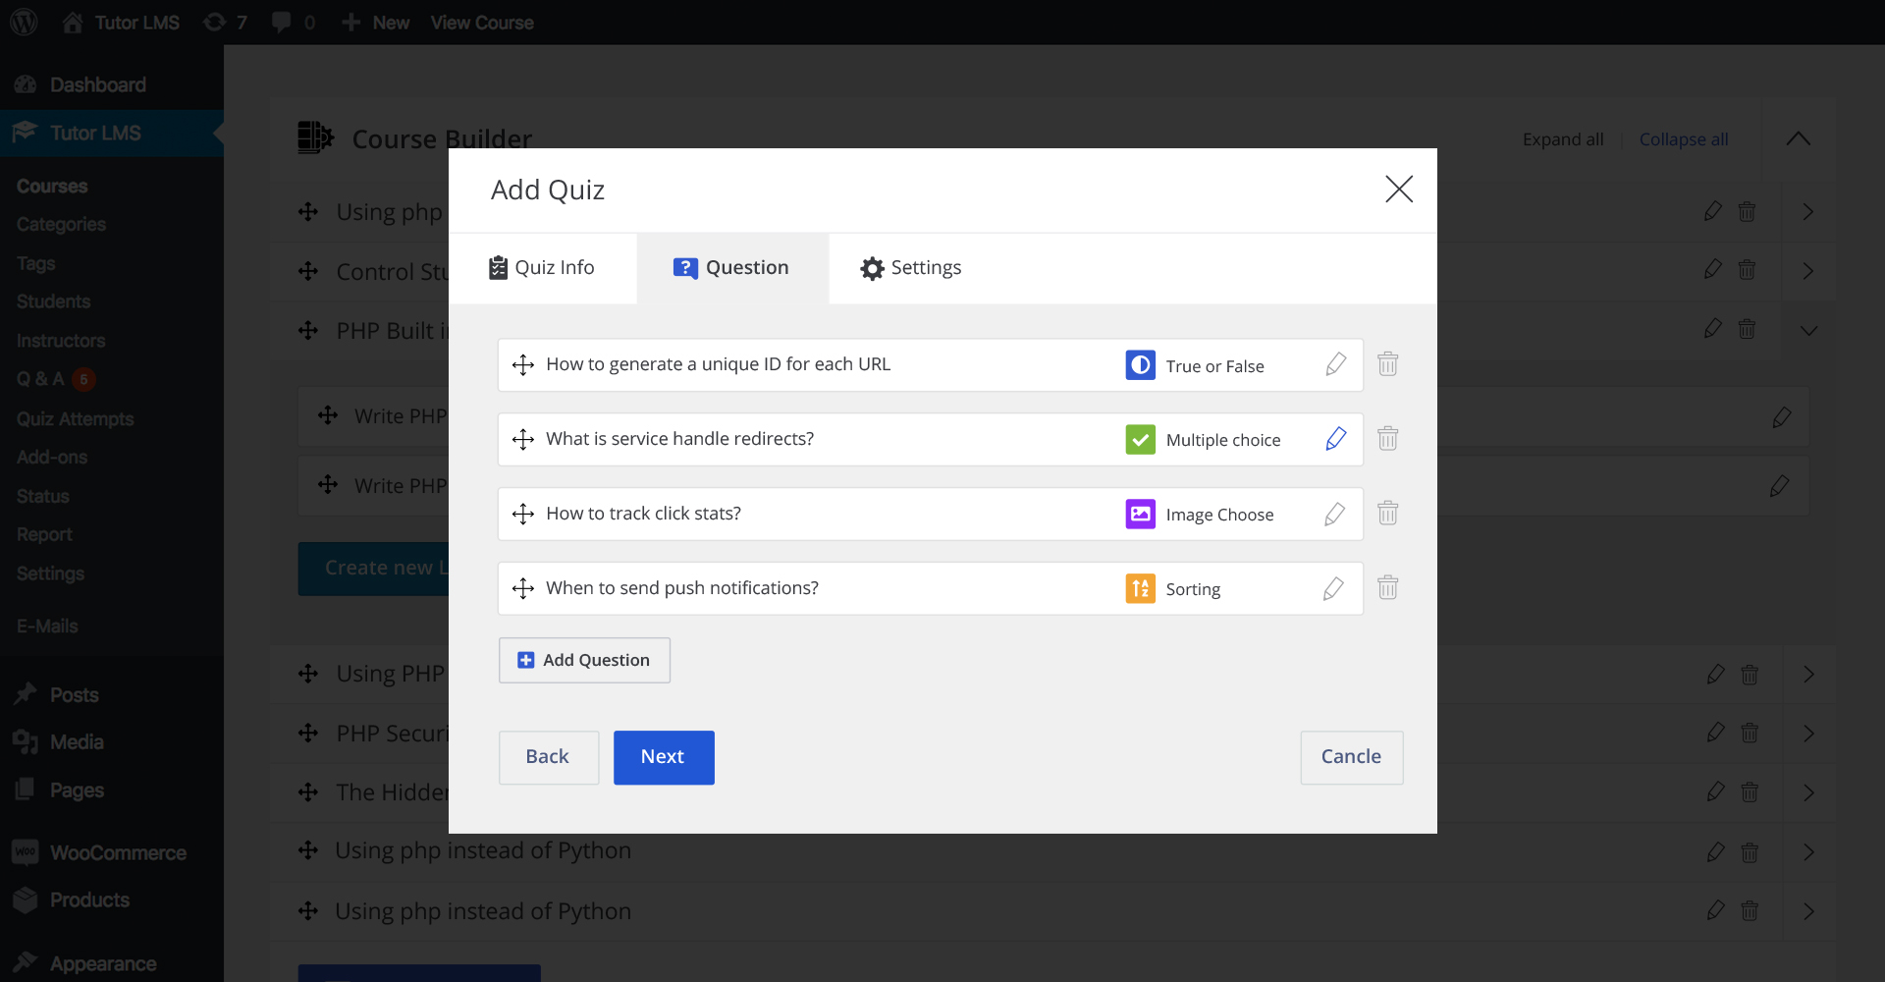Click drag handle of 'How to generate a unique ID' question

coord(523,365)
